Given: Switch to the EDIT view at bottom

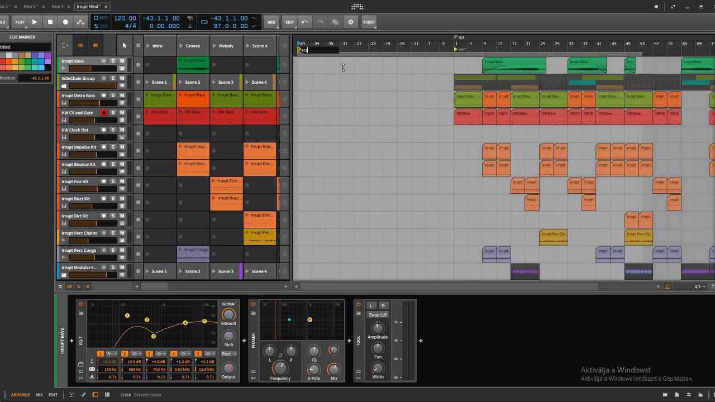Looking at the screenshot, I should pyautogui.click(x=53, y=395).
